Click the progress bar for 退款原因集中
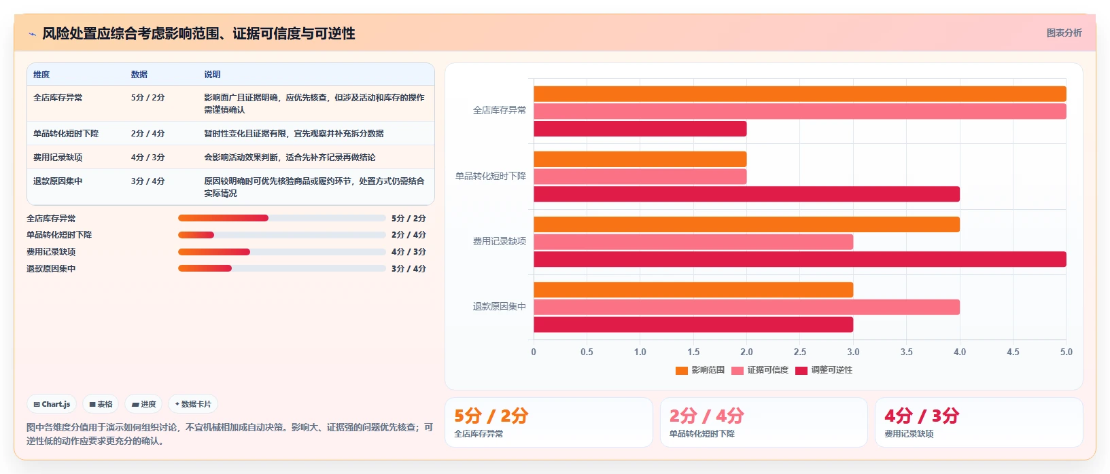 [282, 268]
